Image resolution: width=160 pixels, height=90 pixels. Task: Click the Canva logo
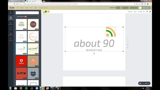tap(12, 8)
